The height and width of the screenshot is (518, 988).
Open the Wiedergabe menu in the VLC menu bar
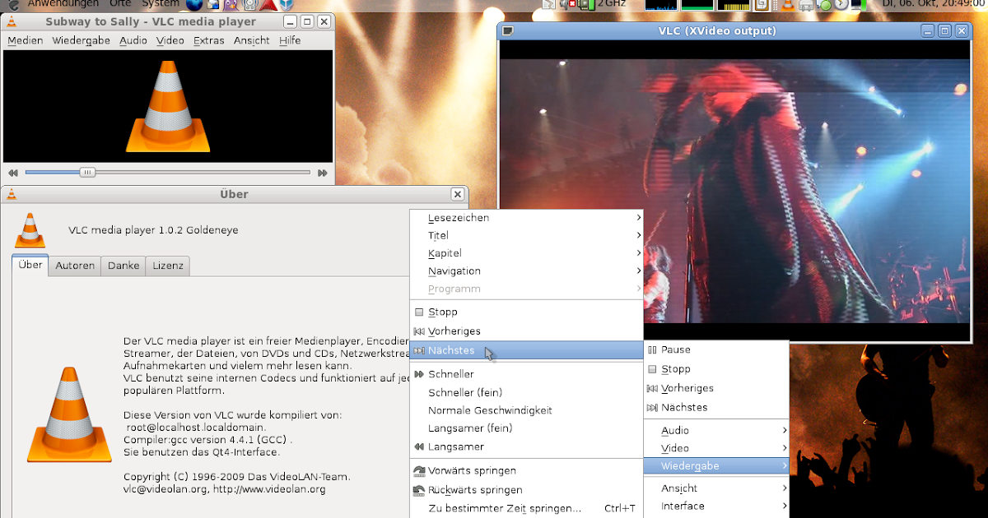82,40
